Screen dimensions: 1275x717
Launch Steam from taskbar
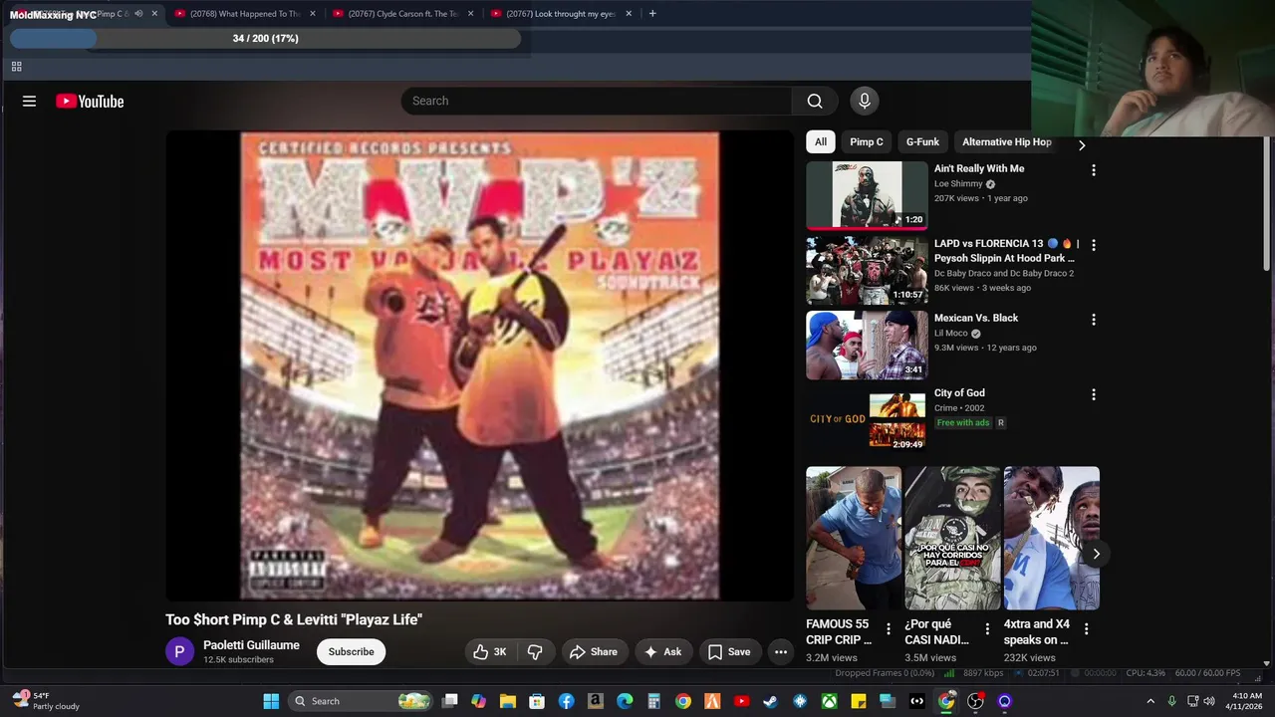(x=770, y=701)
